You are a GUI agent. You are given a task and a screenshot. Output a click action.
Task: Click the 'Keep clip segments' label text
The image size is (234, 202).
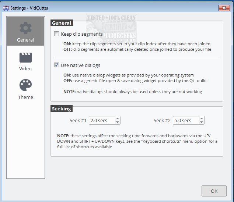coord(82,34)
